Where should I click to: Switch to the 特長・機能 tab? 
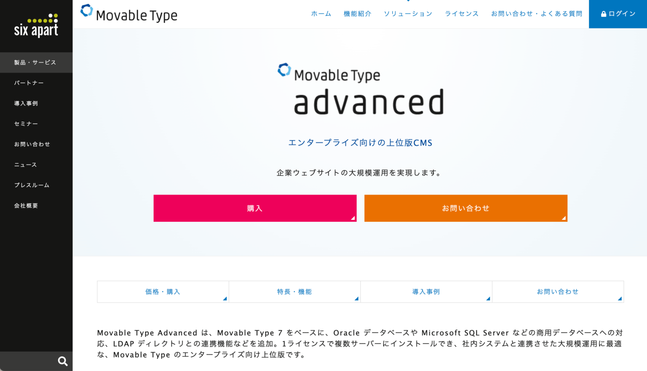294,291
